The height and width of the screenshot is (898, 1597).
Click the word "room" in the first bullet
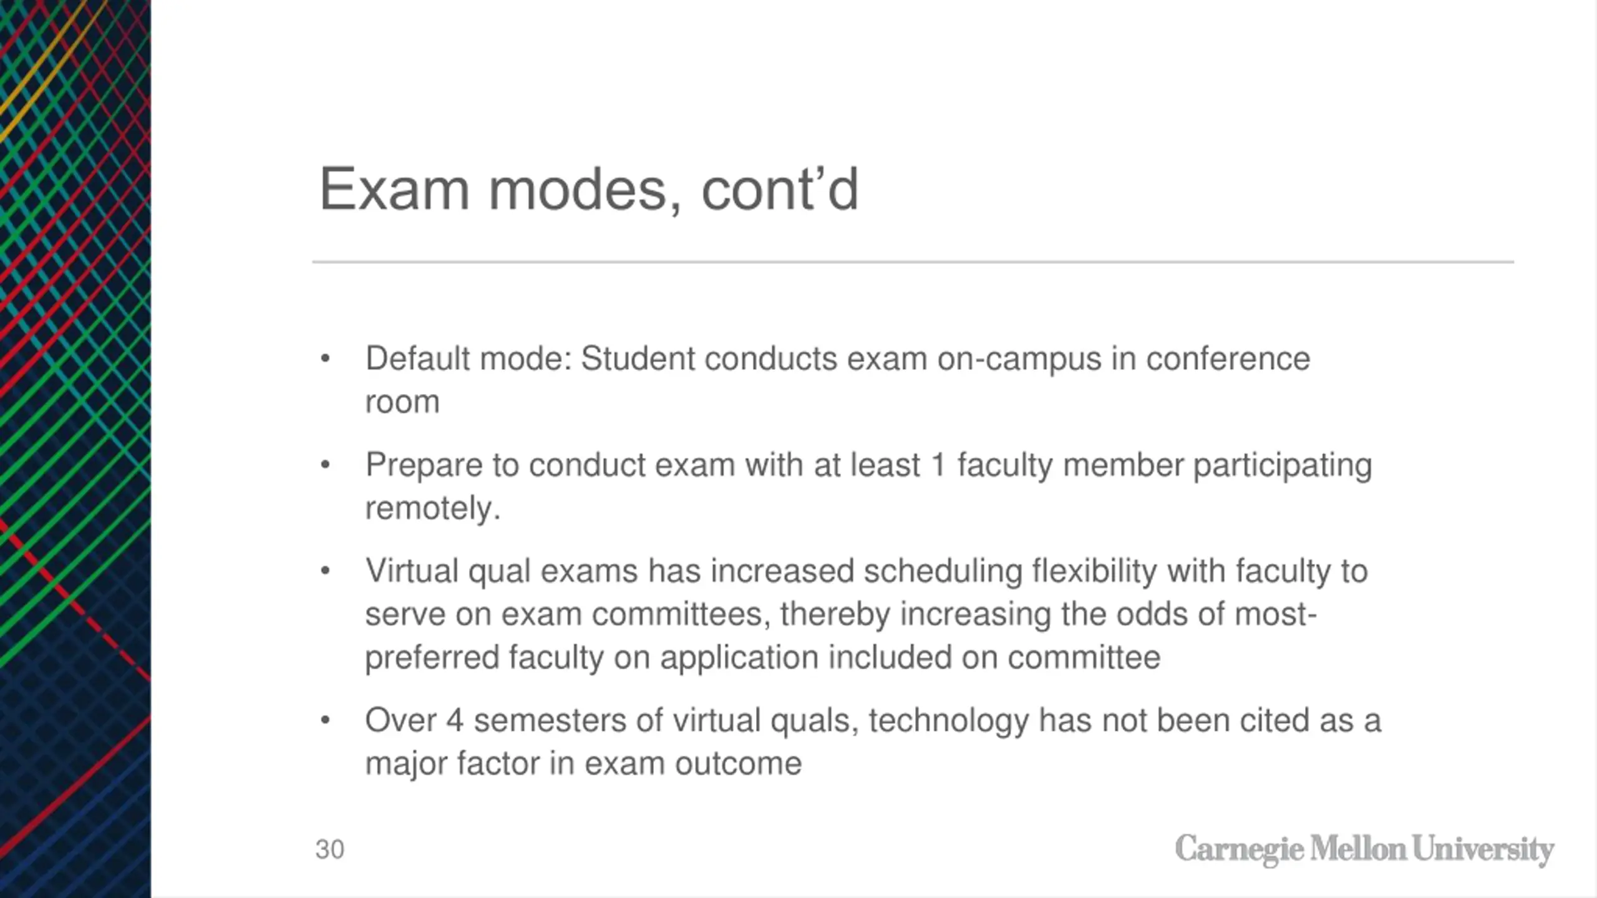[x=402, y=402]
